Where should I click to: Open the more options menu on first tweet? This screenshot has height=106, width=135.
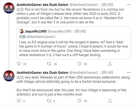pos(129,5)
